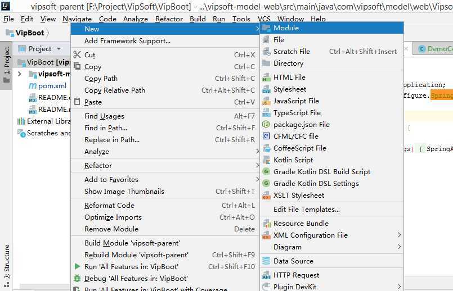
Task: Open the Refactor menu in menu bar
Action: pyautogui.click(x=169, y=19)
